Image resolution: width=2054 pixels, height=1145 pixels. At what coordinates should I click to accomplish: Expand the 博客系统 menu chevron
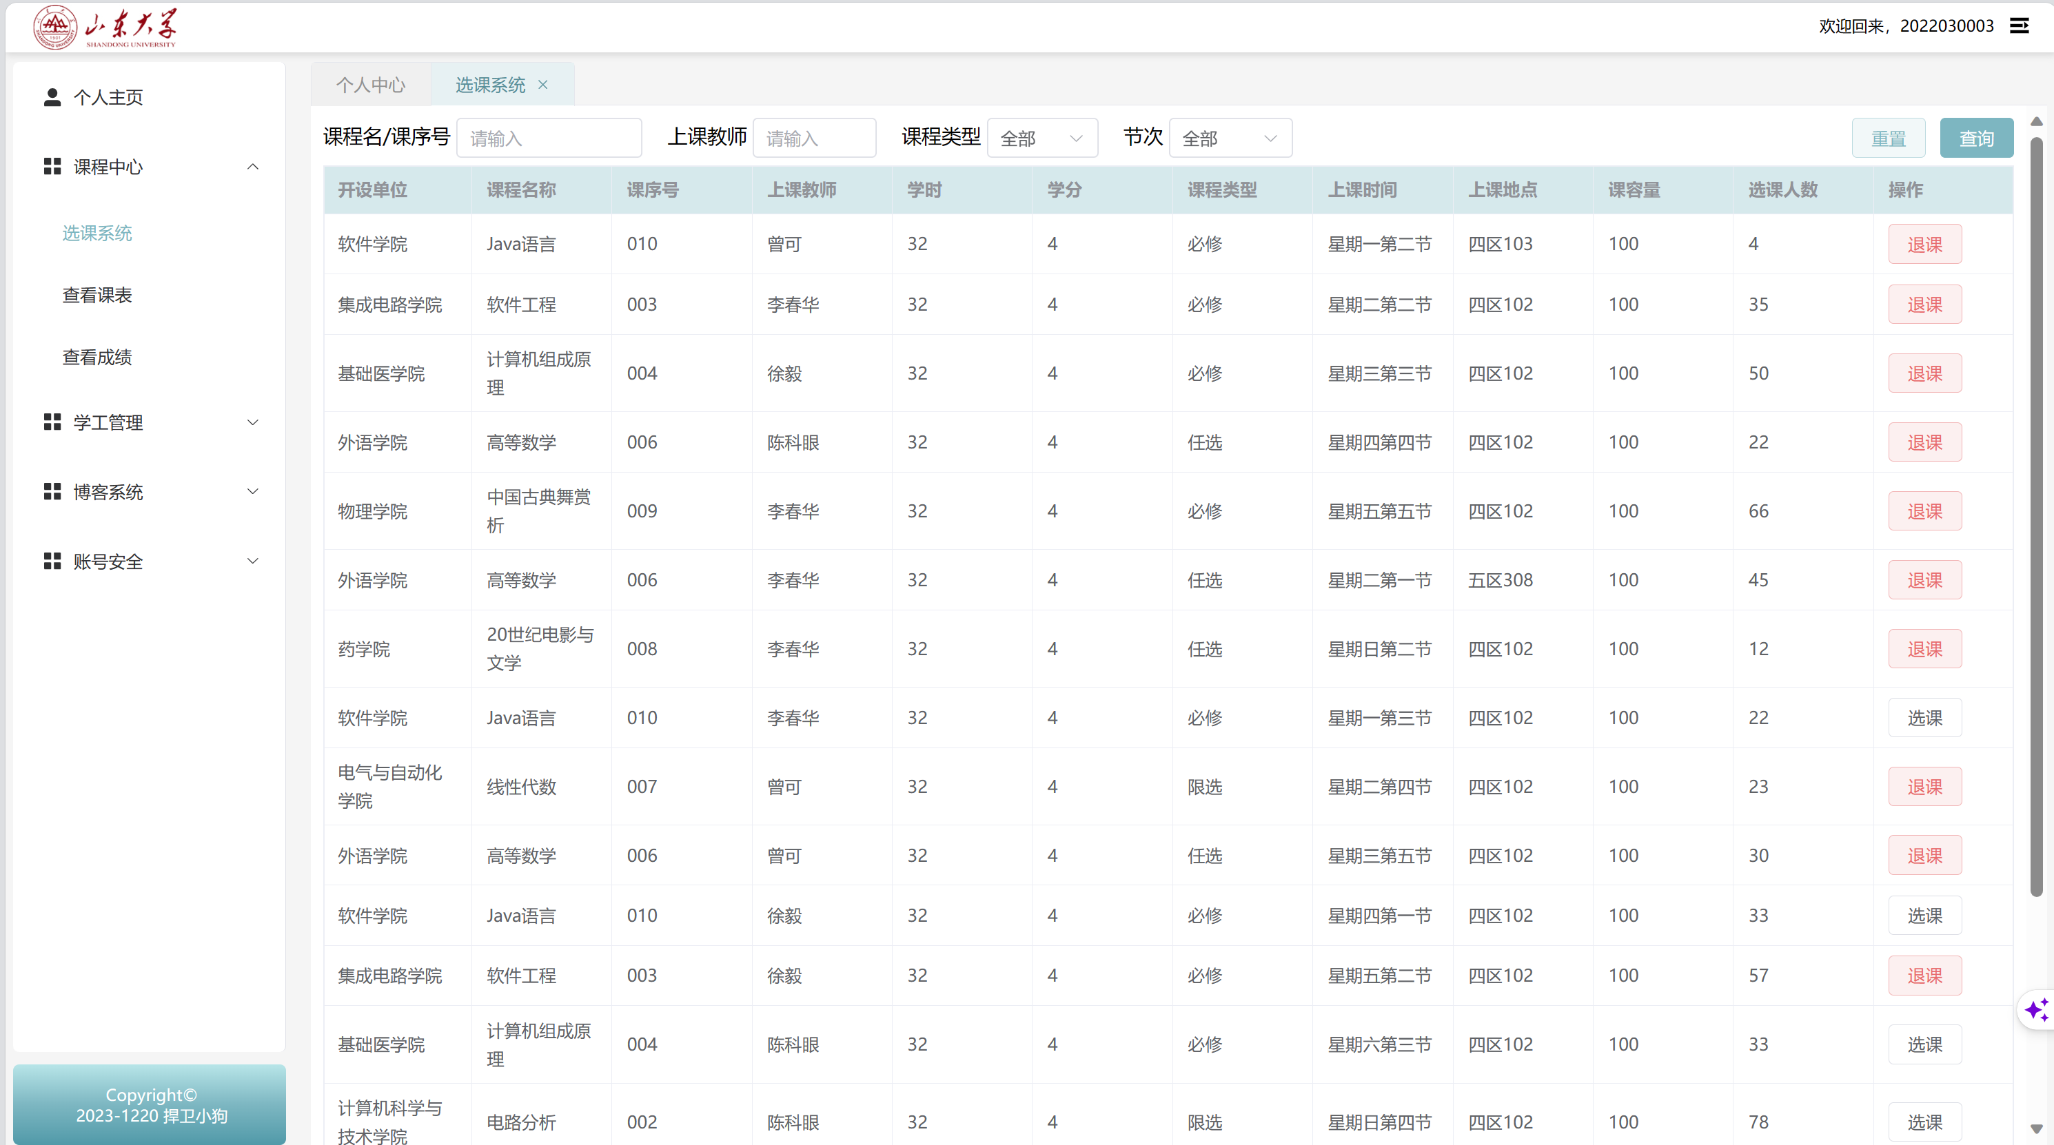[x=253, y=492]
